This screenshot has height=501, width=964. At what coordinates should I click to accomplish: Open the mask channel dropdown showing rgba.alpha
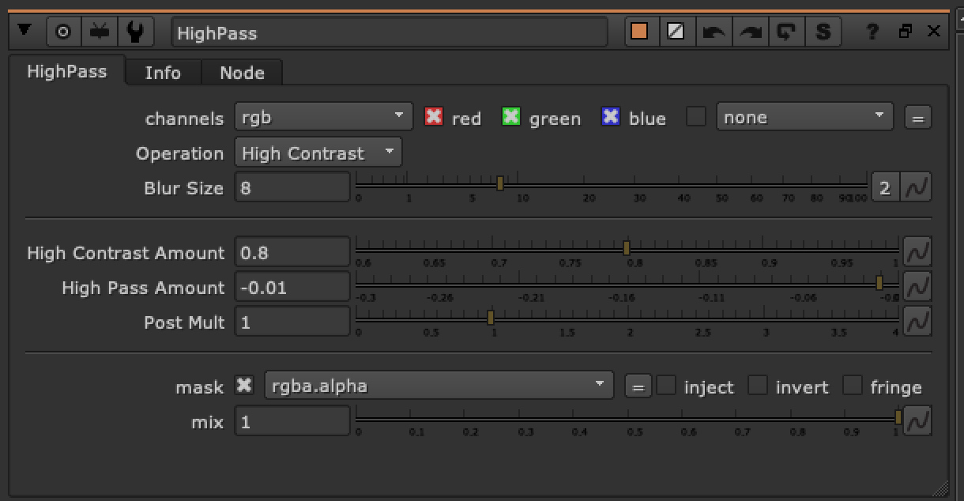(x=439, y=385)
